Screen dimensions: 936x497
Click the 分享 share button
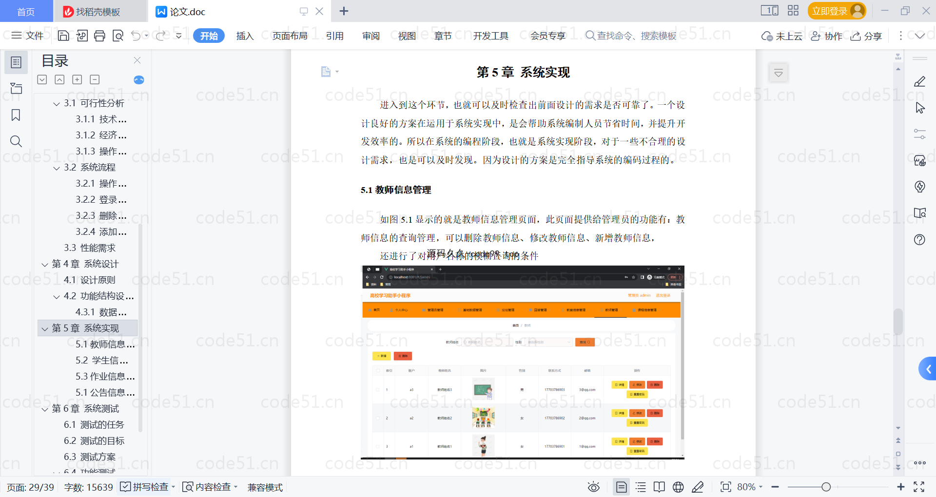coord(866,36)
